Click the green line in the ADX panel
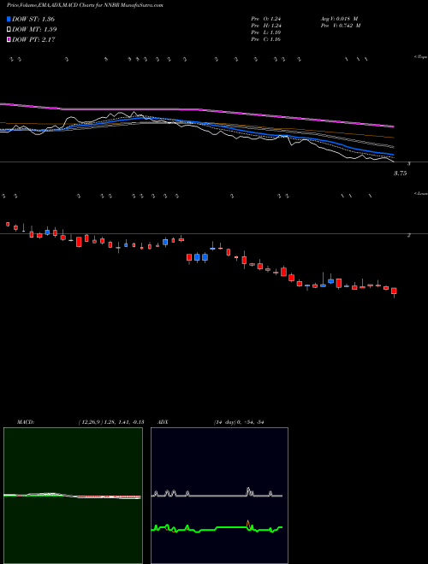Viewport: 428px width, 564px height. (217, 528)
